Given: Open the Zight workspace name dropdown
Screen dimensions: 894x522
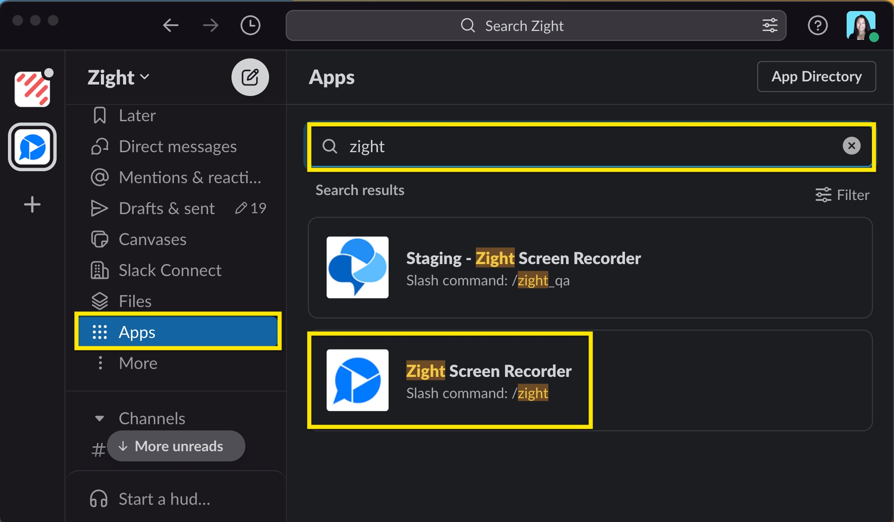Looking at the screenshot, I should point(119,77).
